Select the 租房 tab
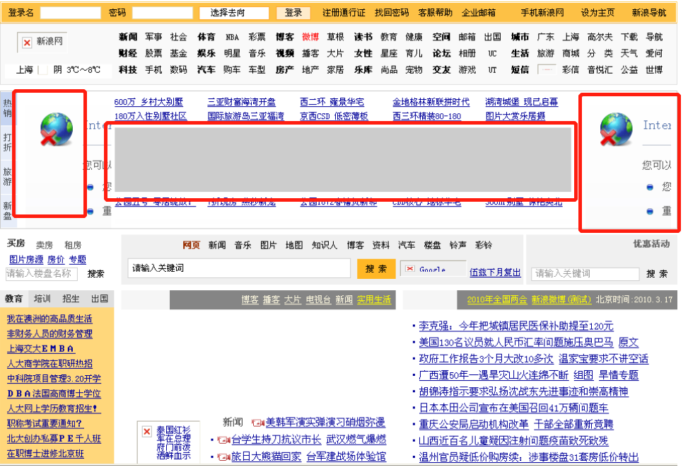Screen dimensions: 688x470 coord(73,245)
